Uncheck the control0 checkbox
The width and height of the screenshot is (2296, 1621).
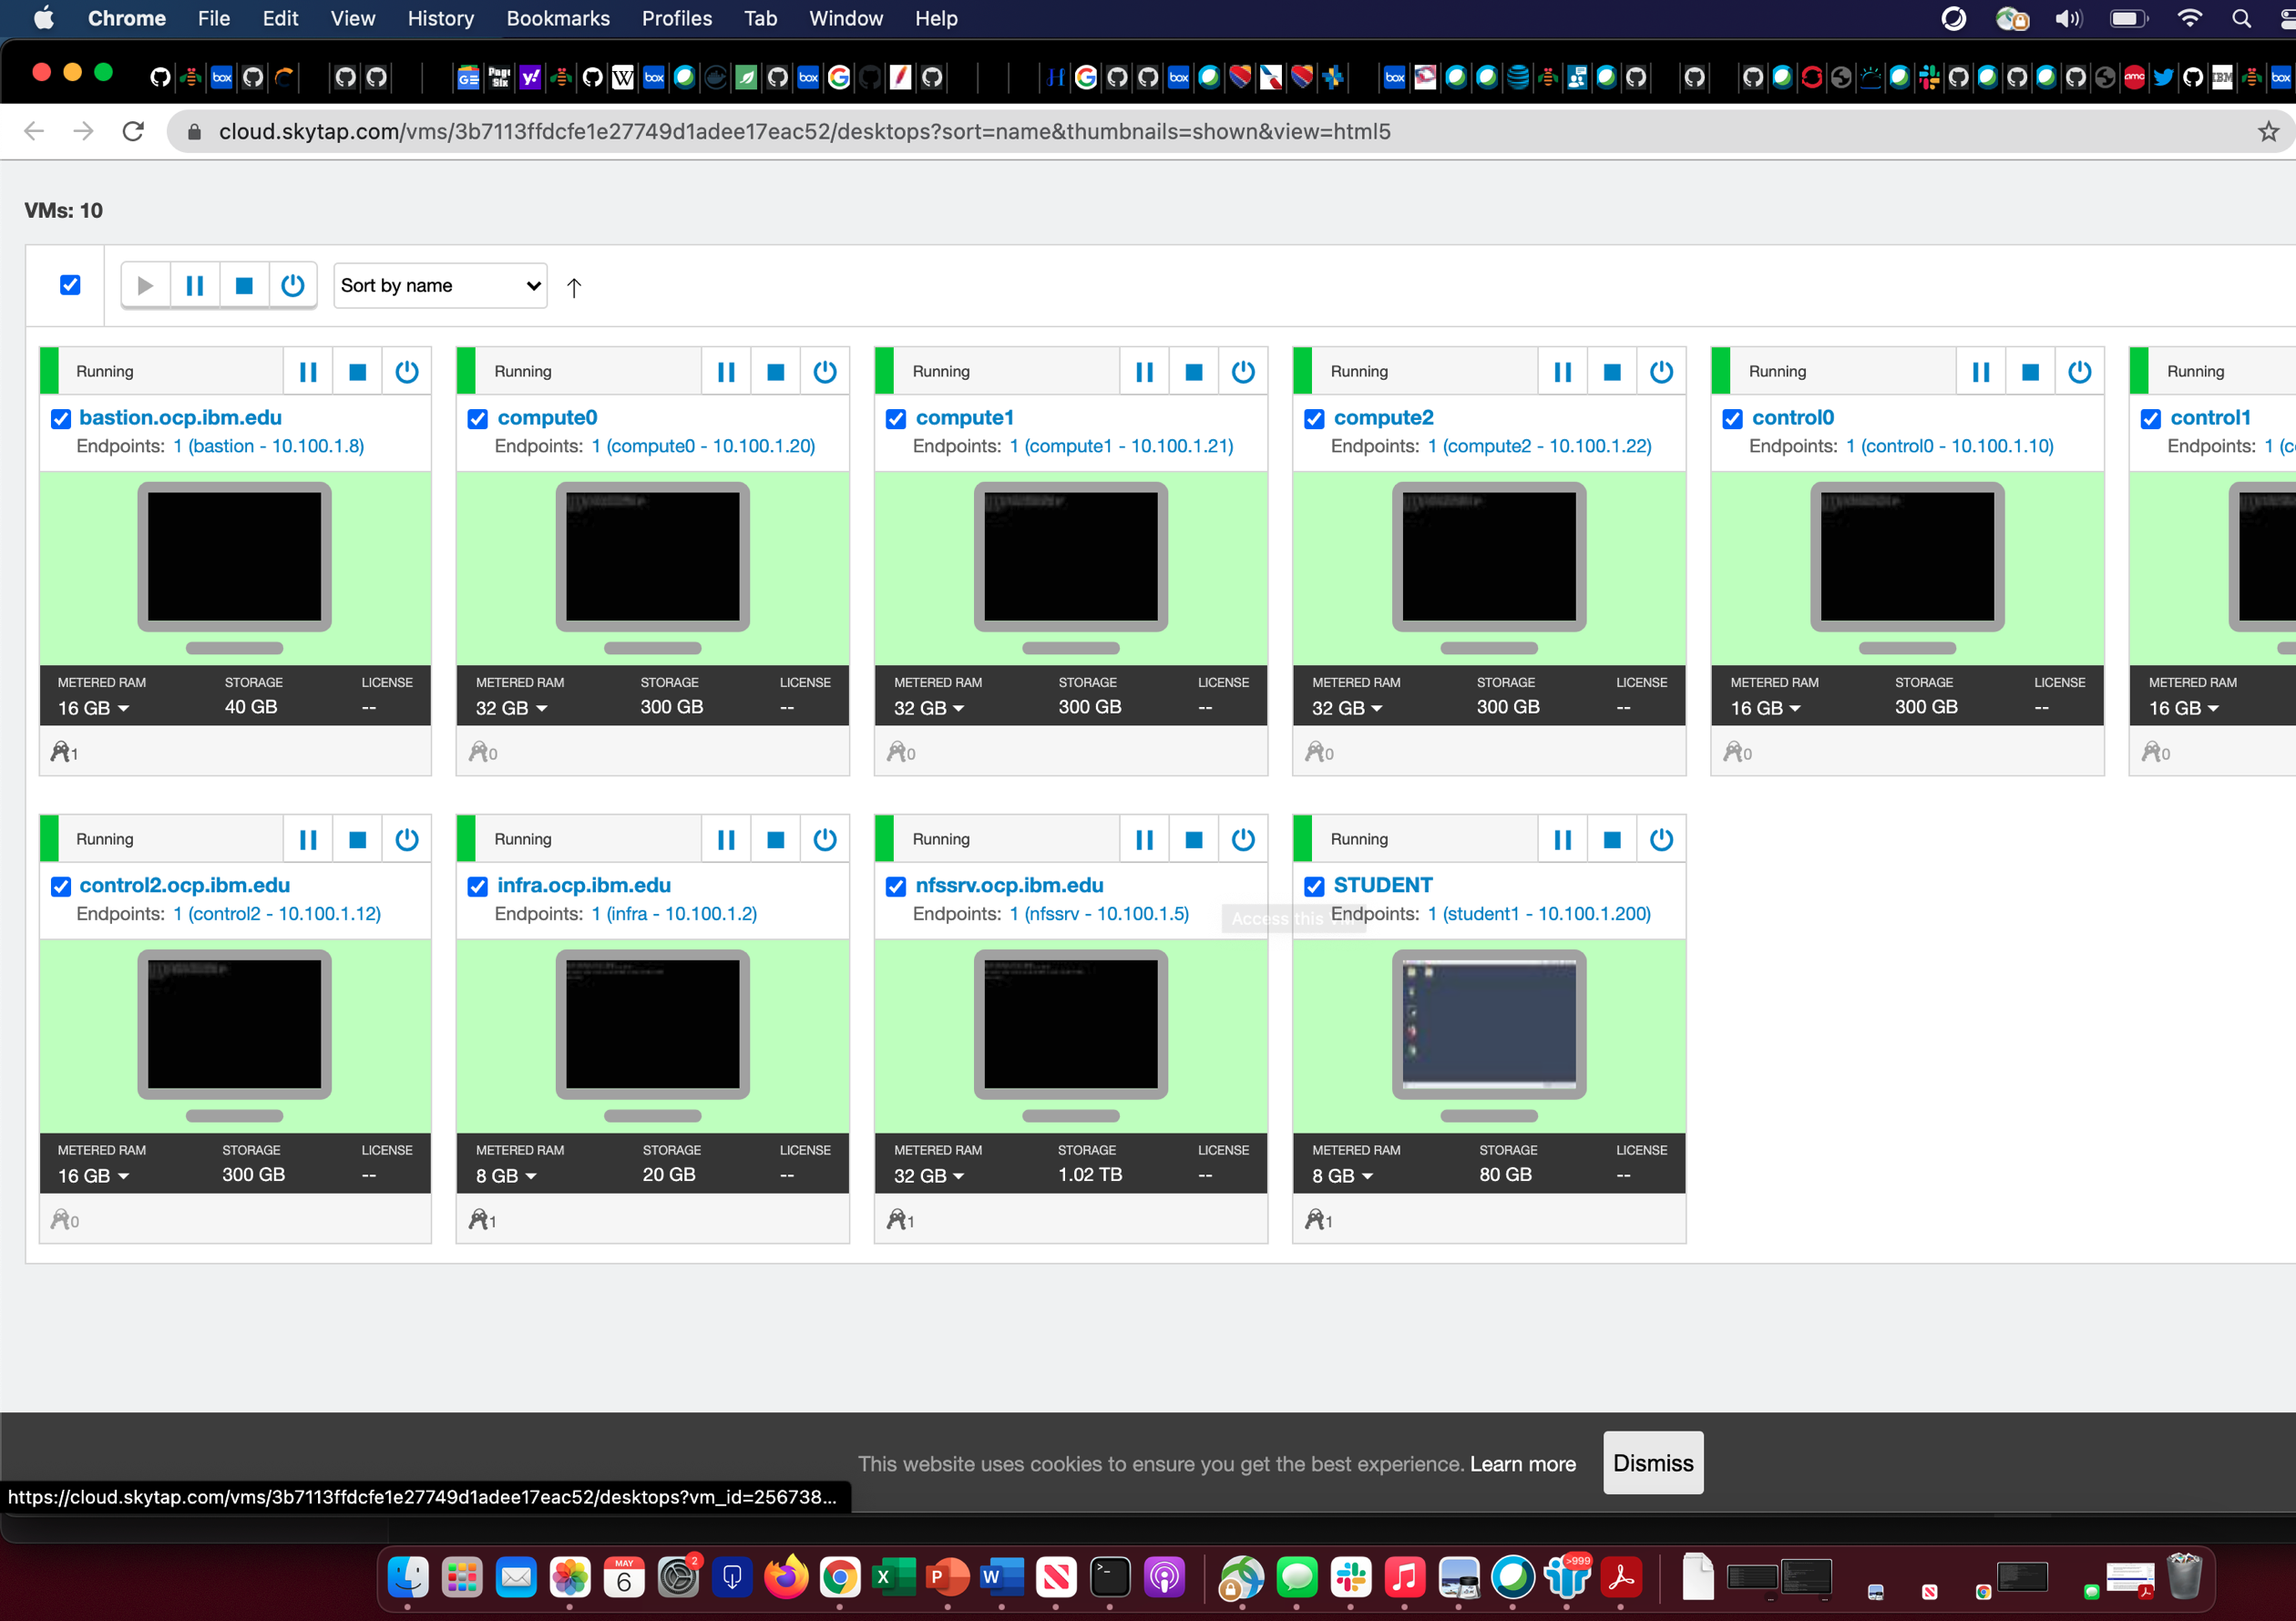pyautogui.click(x=1732, y=419)
